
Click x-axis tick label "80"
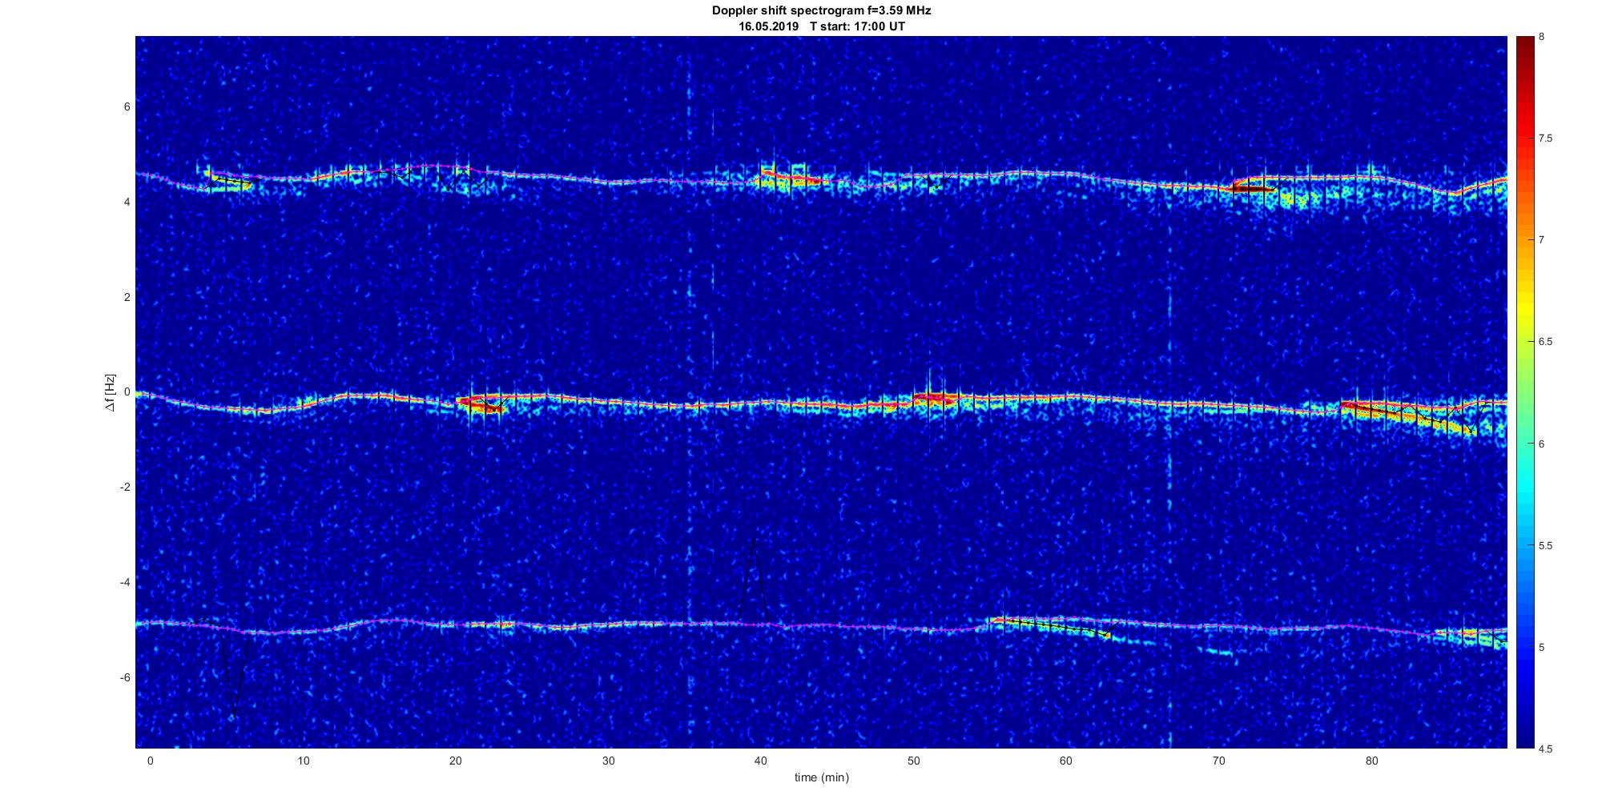coord(1372,761)
